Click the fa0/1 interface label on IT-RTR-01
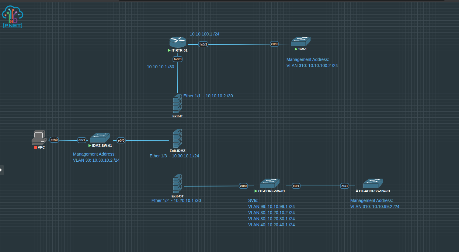Image resolution: width=459 pixels, height=252 pixels. pos(203,44)
